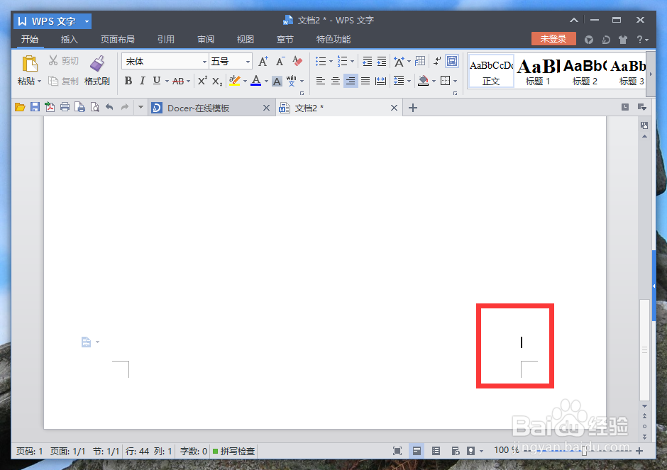Open the 视图 ribbon tab
667x470 pixels.
[x=246, y=40]
